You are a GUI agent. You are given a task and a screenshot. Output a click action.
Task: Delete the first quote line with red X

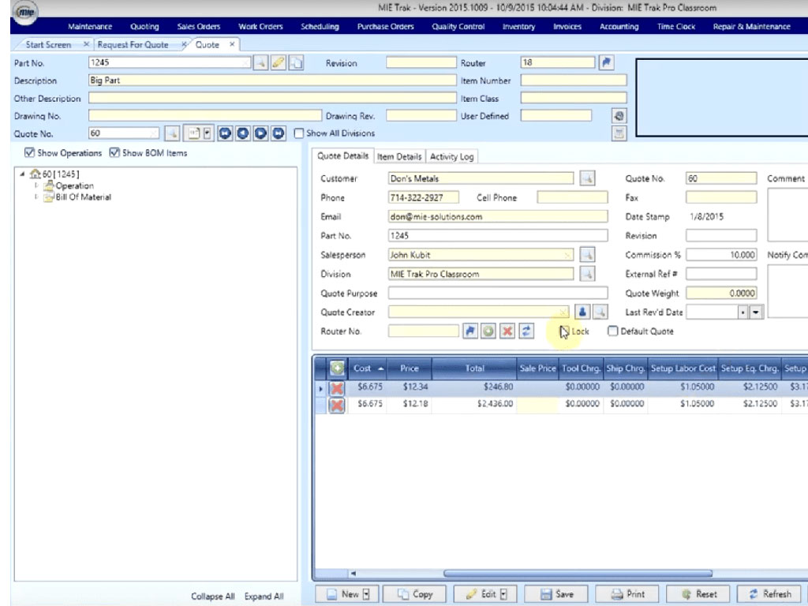337,388
